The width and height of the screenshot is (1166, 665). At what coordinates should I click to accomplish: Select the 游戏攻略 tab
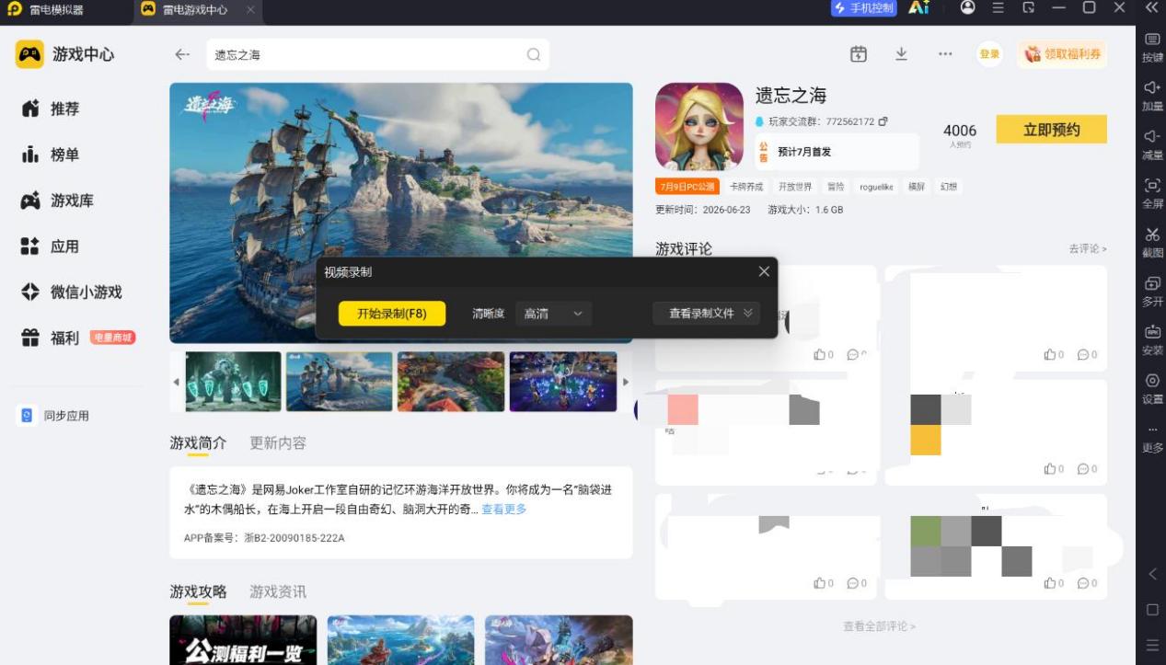coord(198,591)
